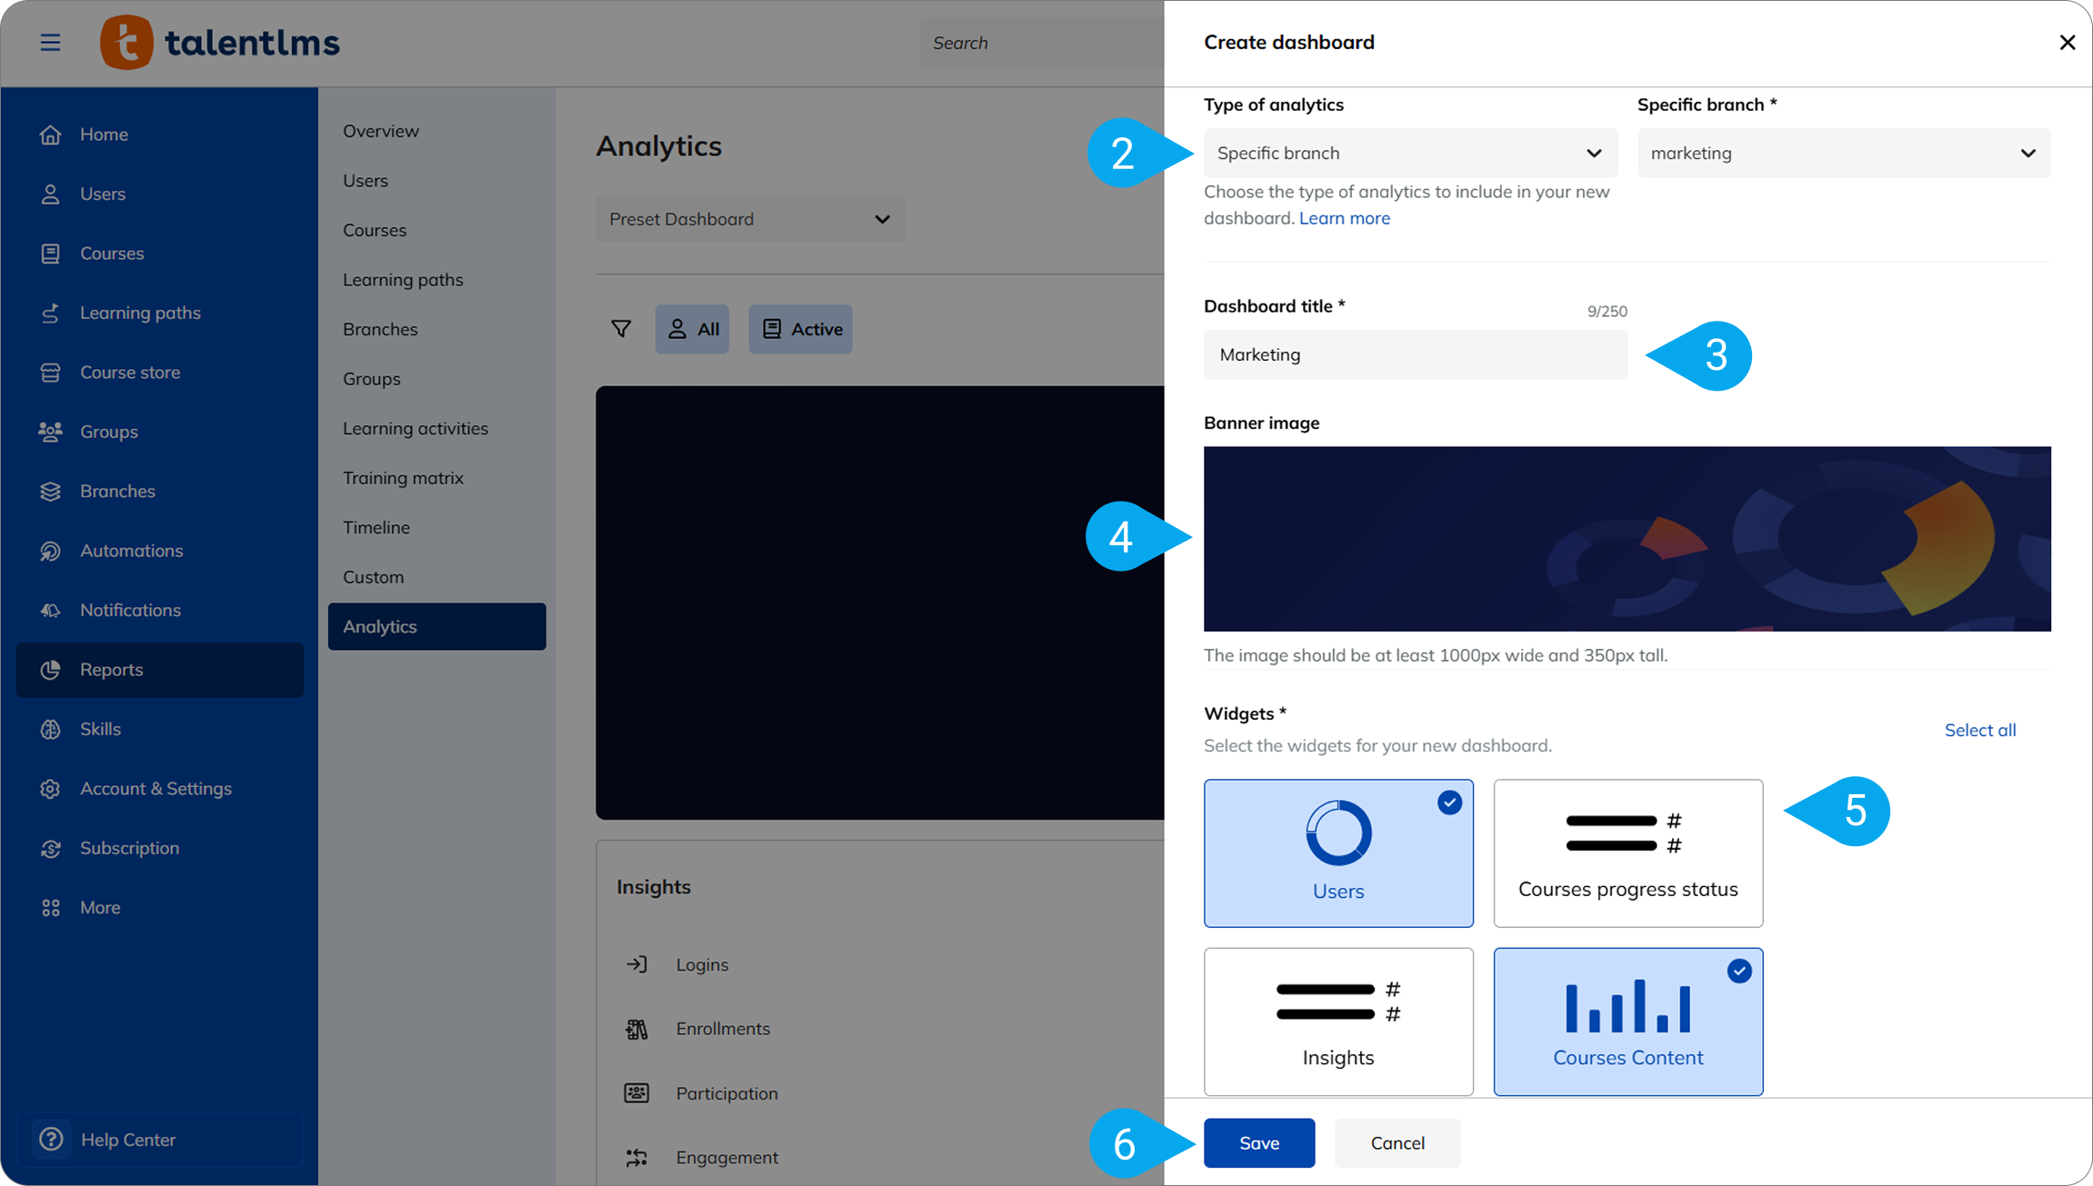Click the Reports pie chart icon
The height and width of the screenshot is (1186, 2093).
51,670
